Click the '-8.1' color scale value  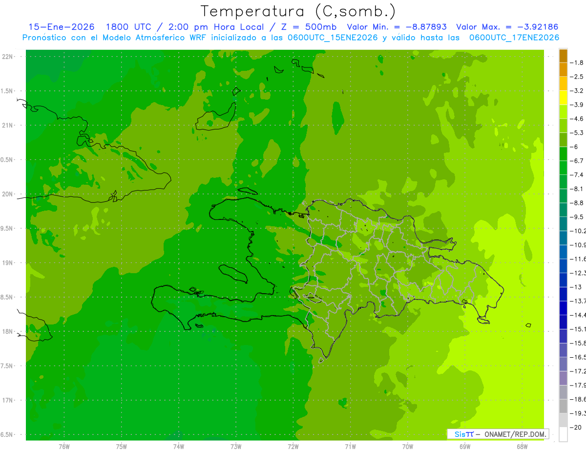point(578,189)
